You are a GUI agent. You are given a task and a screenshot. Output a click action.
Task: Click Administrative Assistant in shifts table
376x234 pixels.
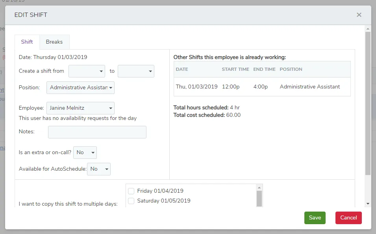[x=309, y=87]
